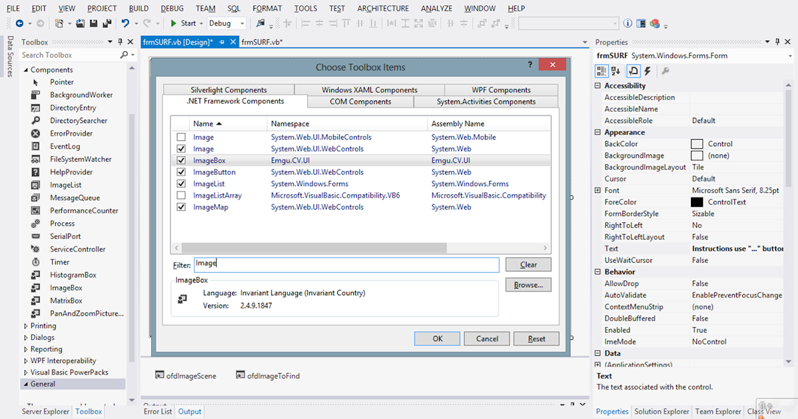Switch to Silverlight Components tab
Screen dimensions: 798x419
tap(229, 90)
